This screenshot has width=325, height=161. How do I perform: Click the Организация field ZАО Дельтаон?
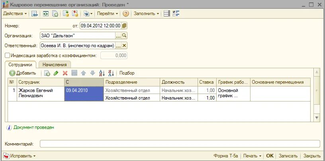coord(77,36)
